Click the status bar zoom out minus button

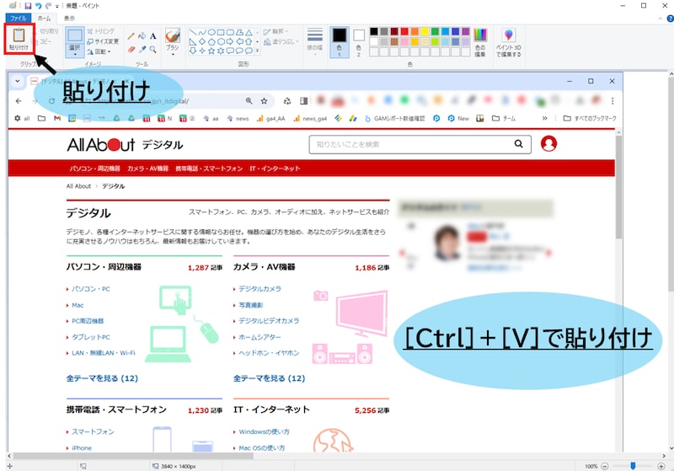tap(605, 466)
